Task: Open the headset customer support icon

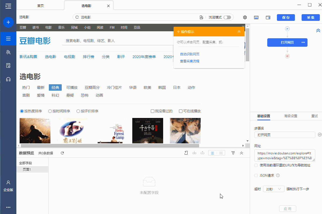Action: pyautogui.click(x=8, y=79)
